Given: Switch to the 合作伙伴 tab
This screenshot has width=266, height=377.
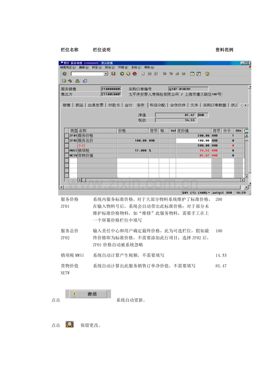Looking at the screenshot, I should (x=178, y=105).
